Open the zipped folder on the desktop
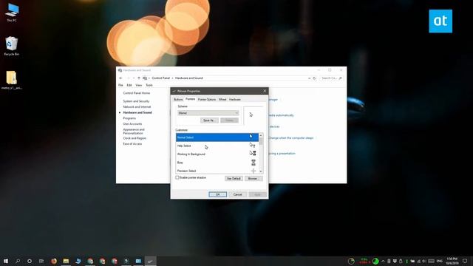The width and height of the screenshot is (473, 266). (x=12, y=80)
